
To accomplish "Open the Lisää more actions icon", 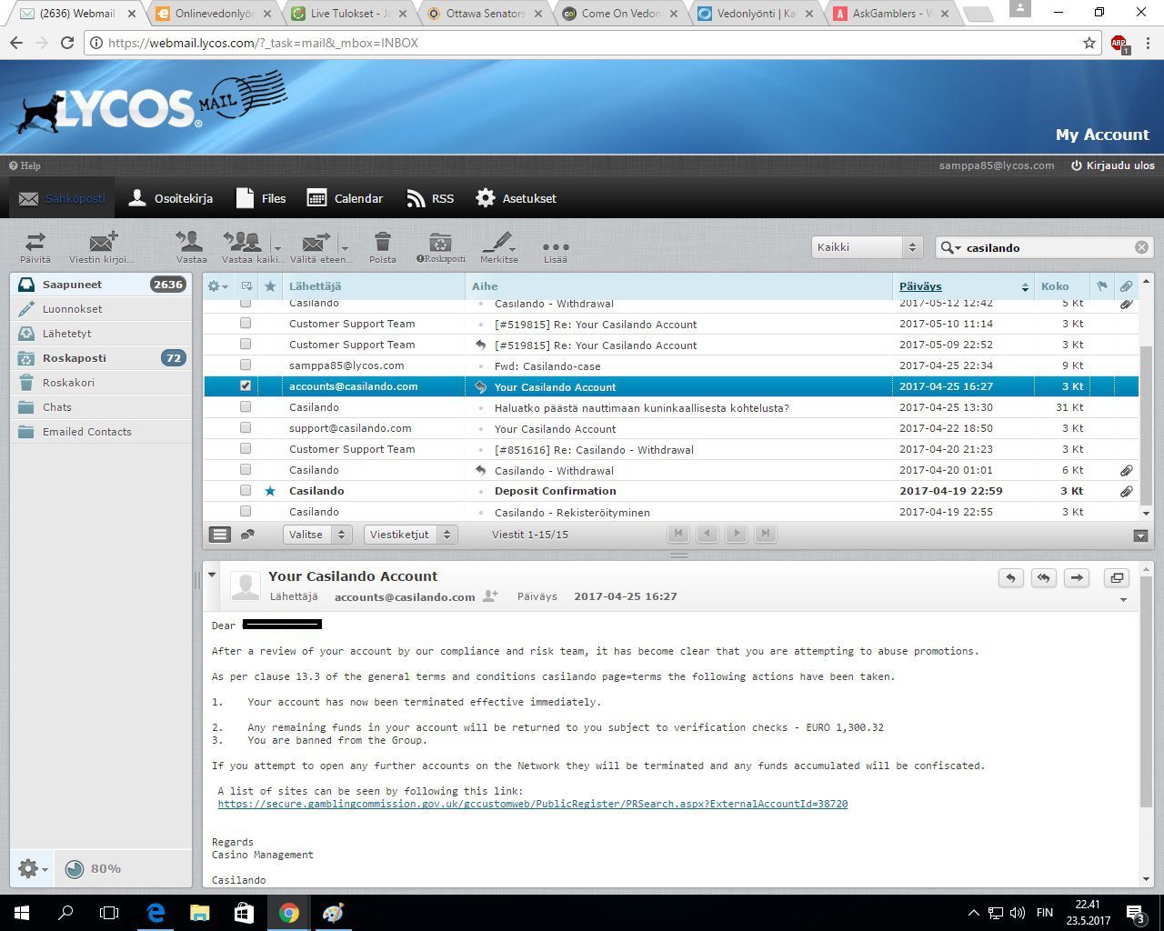I will tap(555, 246).
